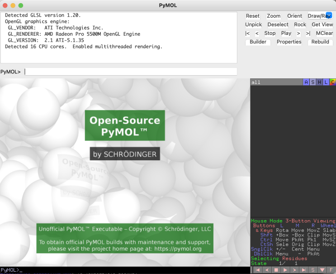This screenshot has width=336, height=274.
Task: Step back one frame with the bottom arrow icon
Action: (266, 270)
